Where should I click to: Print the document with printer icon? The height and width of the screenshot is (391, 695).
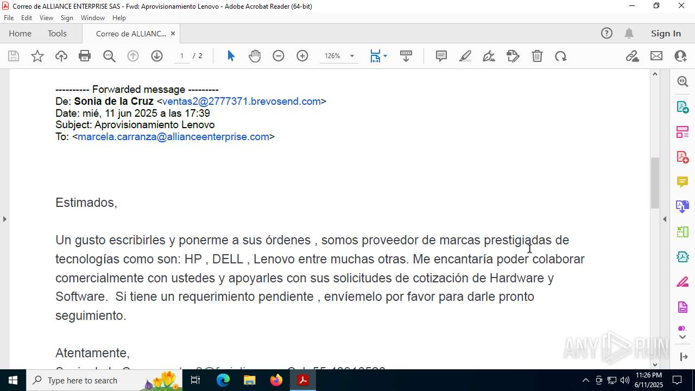[85, 56]
